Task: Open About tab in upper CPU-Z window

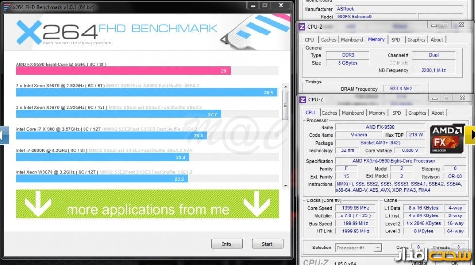Action: (x=437, y=40)
